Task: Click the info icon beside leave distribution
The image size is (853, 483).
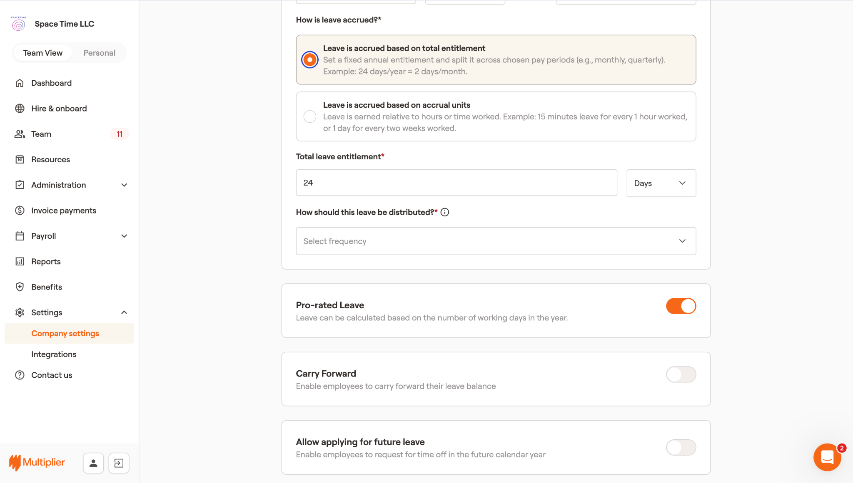Action: click(x=445, y=212)
